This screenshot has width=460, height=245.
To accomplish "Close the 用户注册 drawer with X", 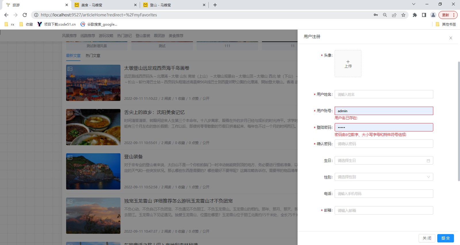I will pos(451,38).
